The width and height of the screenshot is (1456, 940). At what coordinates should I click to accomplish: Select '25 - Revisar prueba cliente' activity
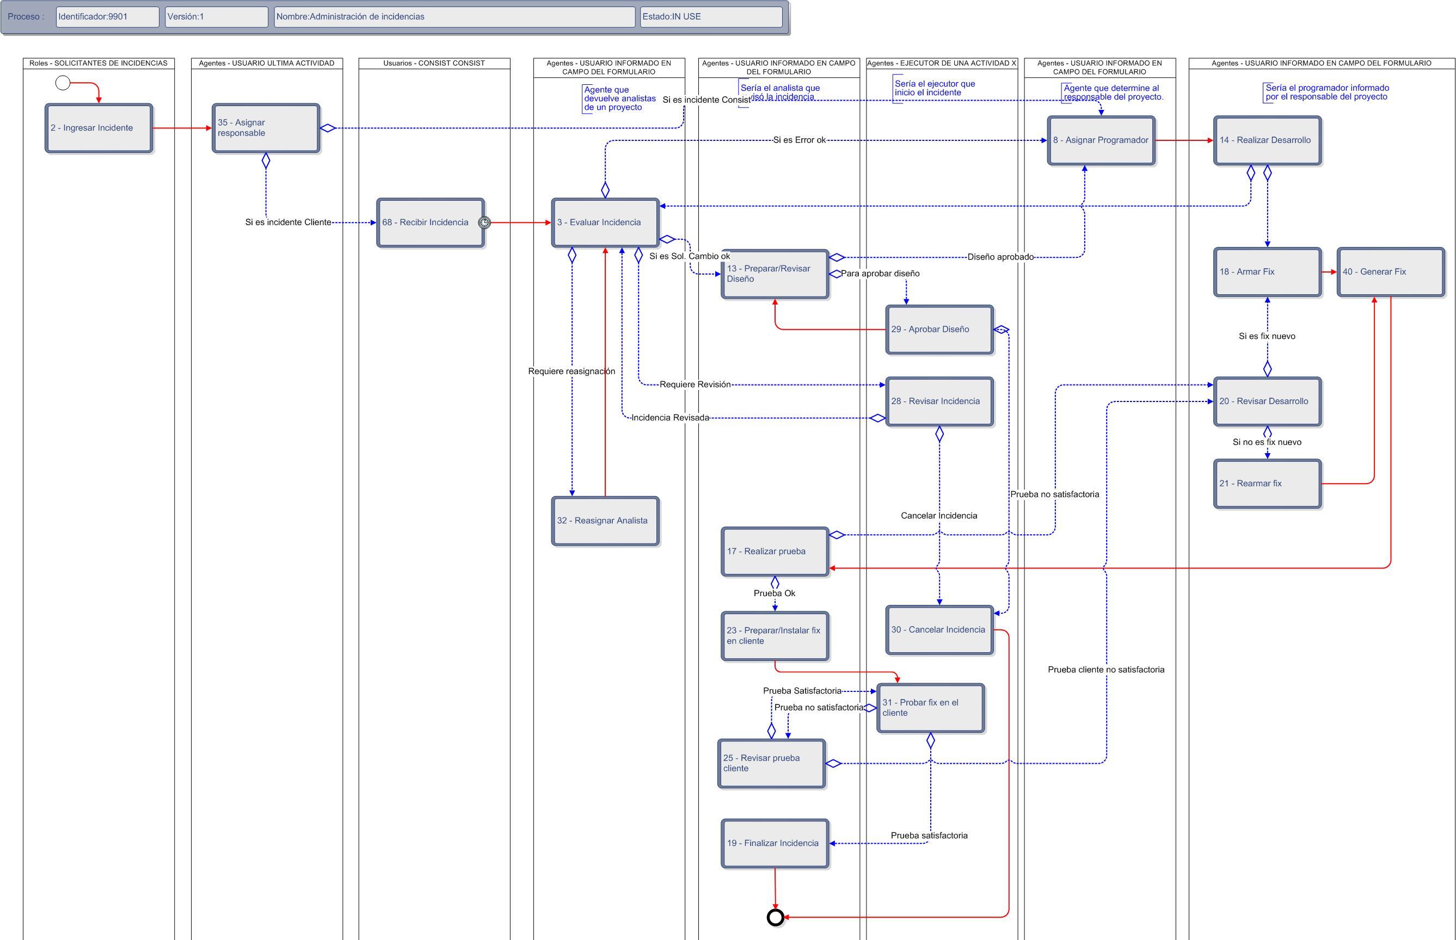click(x=771, y=764)
